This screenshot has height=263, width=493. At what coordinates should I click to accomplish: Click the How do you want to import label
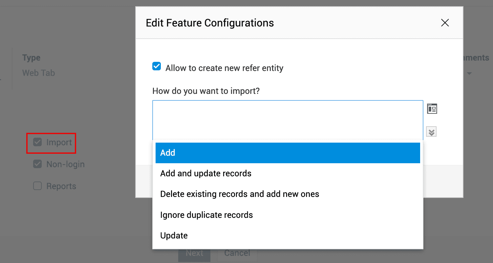206,91
